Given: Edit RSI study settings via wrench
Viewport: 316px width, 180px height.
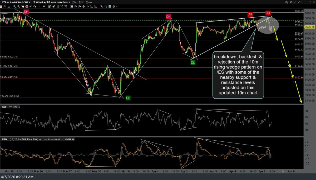Looking at the screenshot, I should 19,107.
